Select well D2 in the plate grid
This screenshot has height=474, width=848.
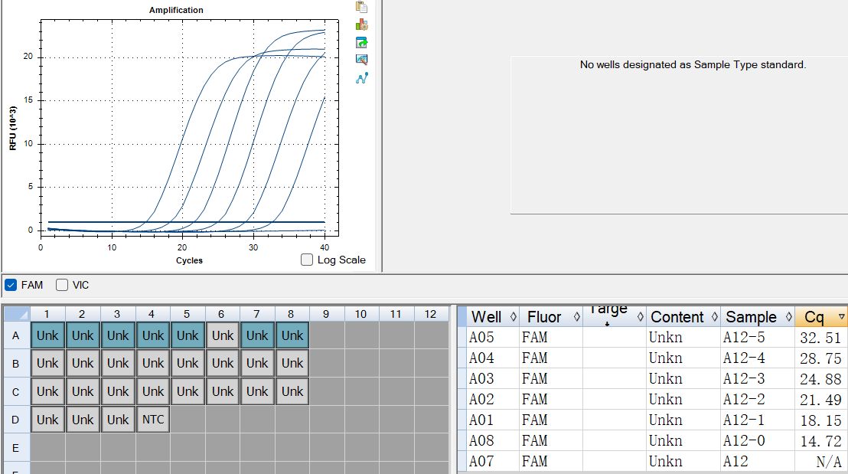83,420
